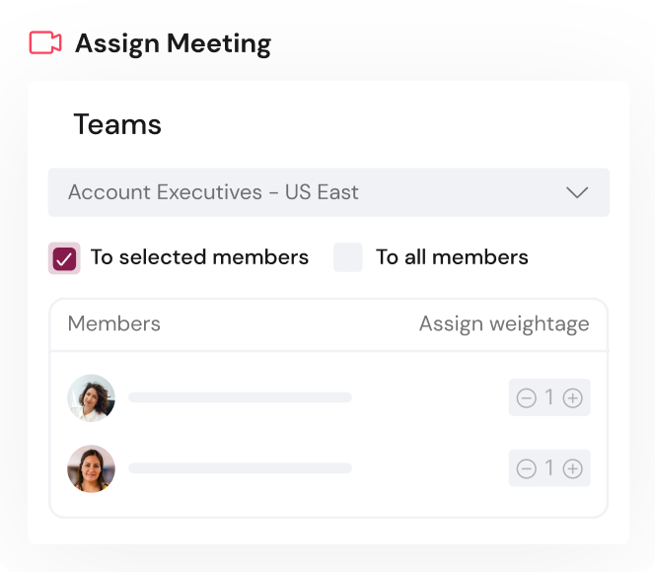The height and width of the screenshot is (572, 655).
Task: Expand the team dropdown chevron arrow
Action: 577,192
